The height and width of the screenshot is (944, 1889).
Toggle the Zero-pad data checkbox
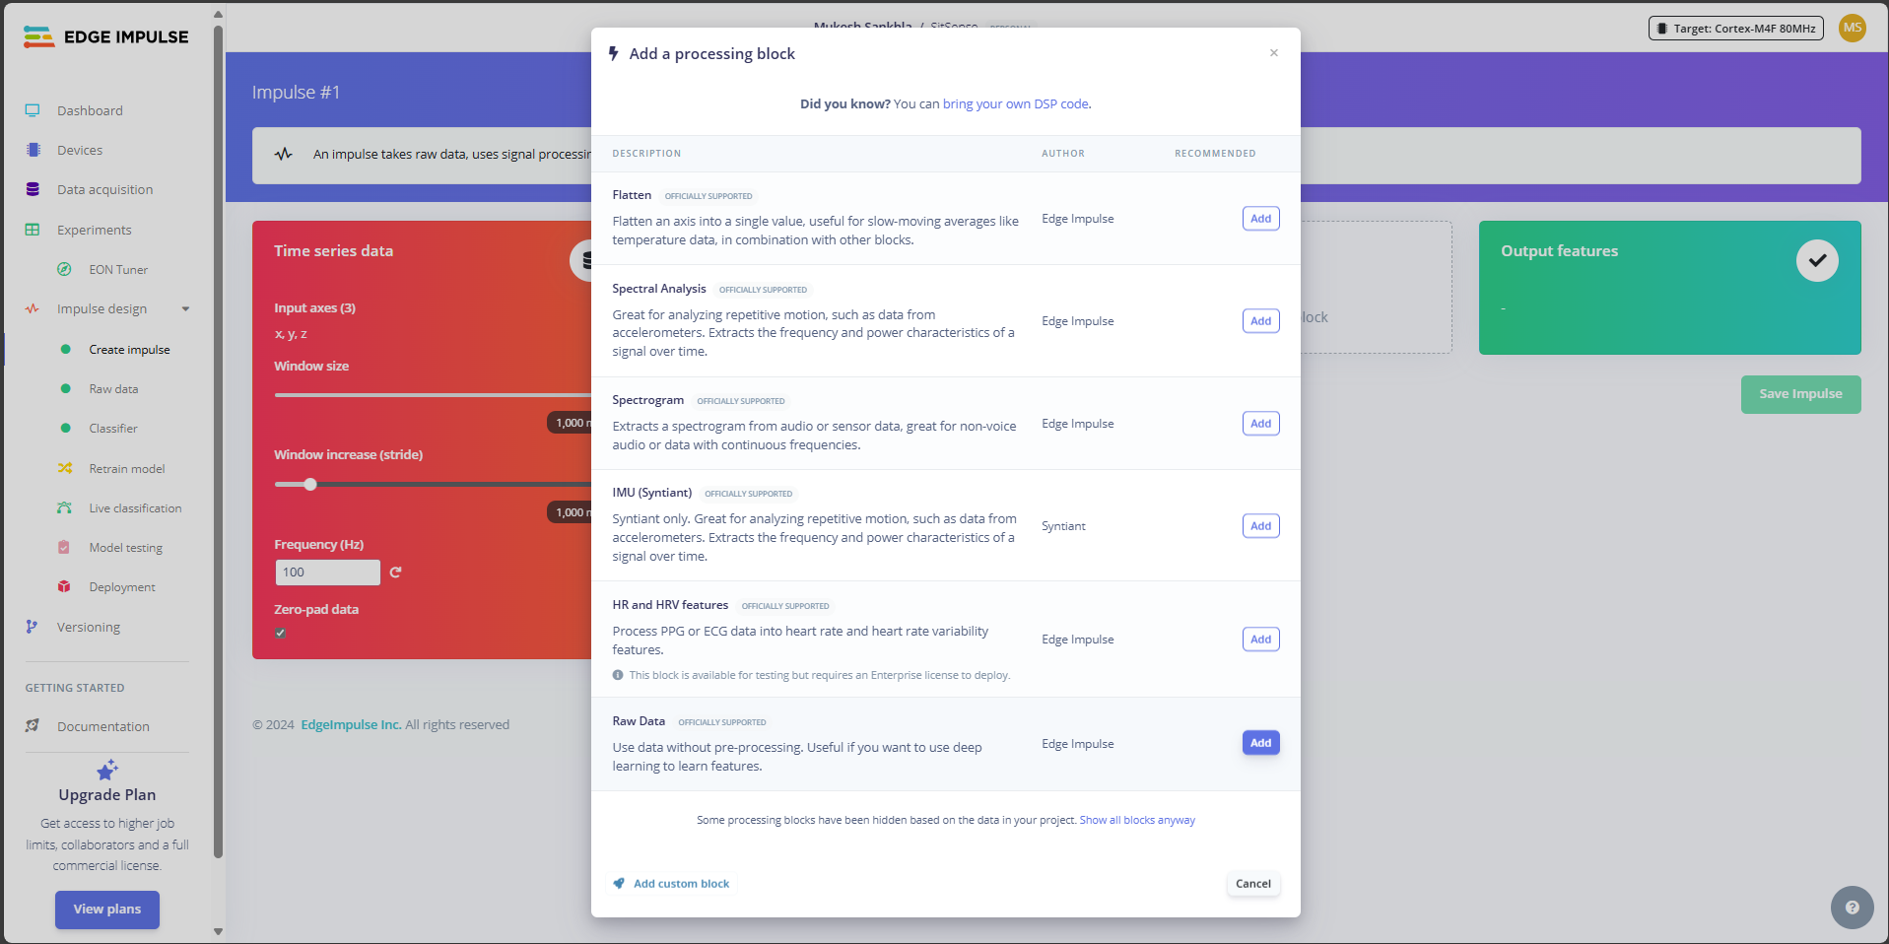click(x=281, y=633)
